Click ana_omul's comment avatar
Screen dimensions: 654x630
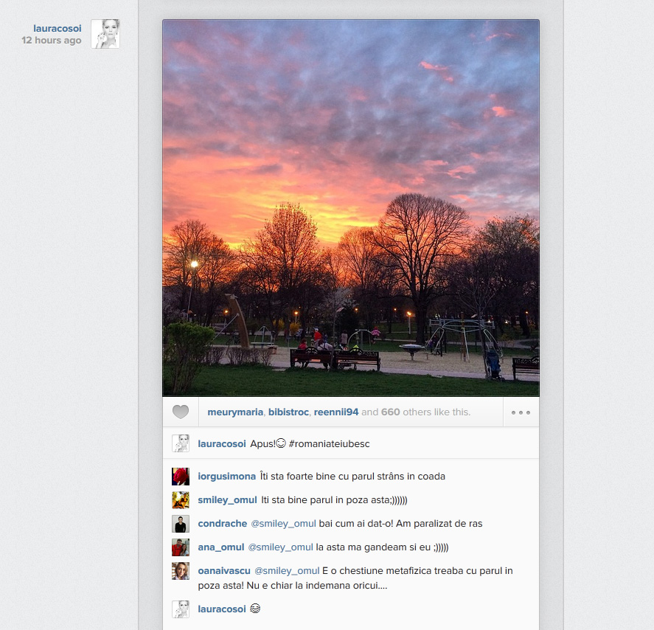[181, 547]
